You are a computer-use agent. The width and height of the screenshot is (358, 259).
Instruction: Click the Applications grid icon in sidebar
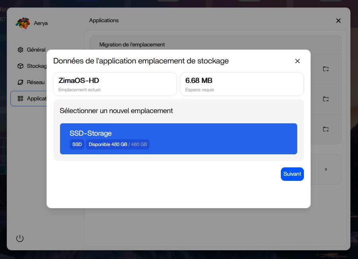click(20, 98)
